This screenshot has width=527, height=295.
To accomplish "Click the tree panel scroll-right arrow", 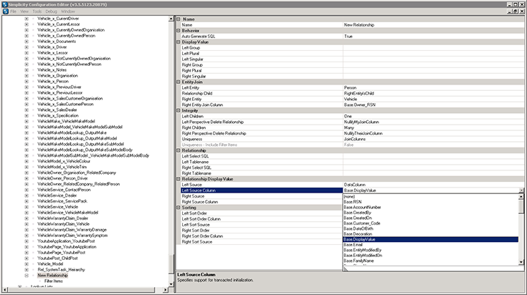I will point(166,290).
